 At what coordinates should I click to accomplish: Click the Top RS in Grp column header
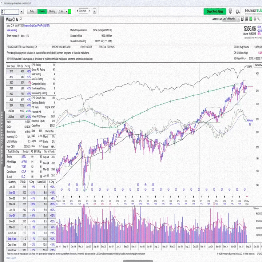click(13, 151)
